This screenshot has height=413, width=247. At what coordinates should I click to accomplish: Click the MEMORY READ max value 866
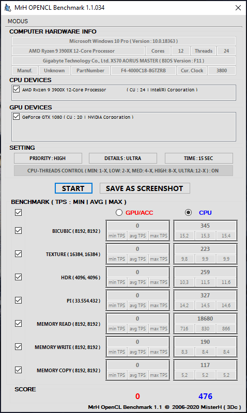226,329
